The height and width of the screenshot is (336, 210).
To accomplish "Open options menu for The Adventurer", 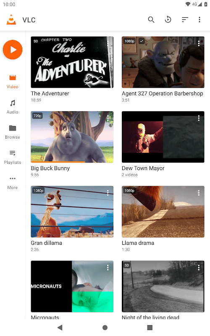I will [x=108, y=43].
